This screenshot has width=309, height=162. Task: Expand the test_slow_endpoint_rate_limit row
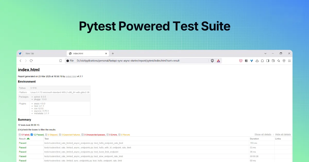click(154, 156)
